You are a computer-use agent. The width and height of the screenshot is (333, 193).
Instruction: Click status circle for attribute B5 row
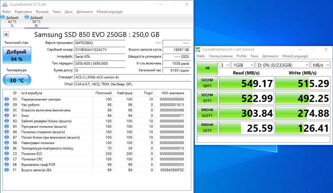(x=7, y=126)
